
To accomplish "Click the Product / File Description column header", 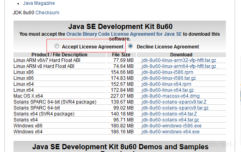I will (60, 55).
